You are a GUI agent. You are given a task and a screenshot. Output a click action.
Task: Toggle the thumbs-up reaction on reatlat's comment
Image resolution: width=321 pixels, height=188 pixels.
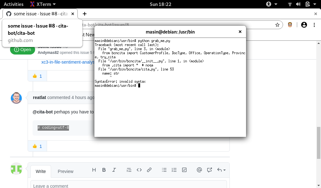coord(37,146)
